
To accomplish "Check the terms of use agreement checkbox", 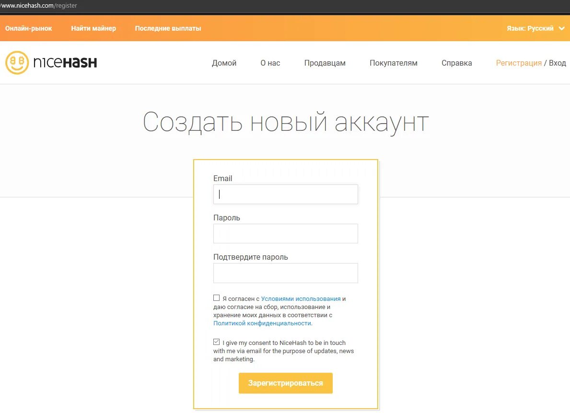I will 216,298.
